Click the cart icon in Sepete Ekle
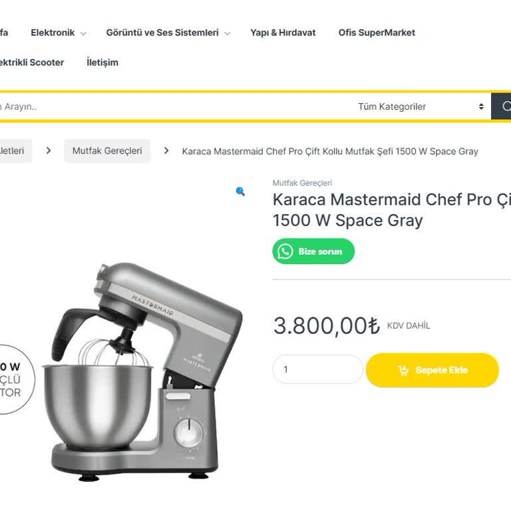This screenshot has height=511, width=511. click(x=403, y=370)
